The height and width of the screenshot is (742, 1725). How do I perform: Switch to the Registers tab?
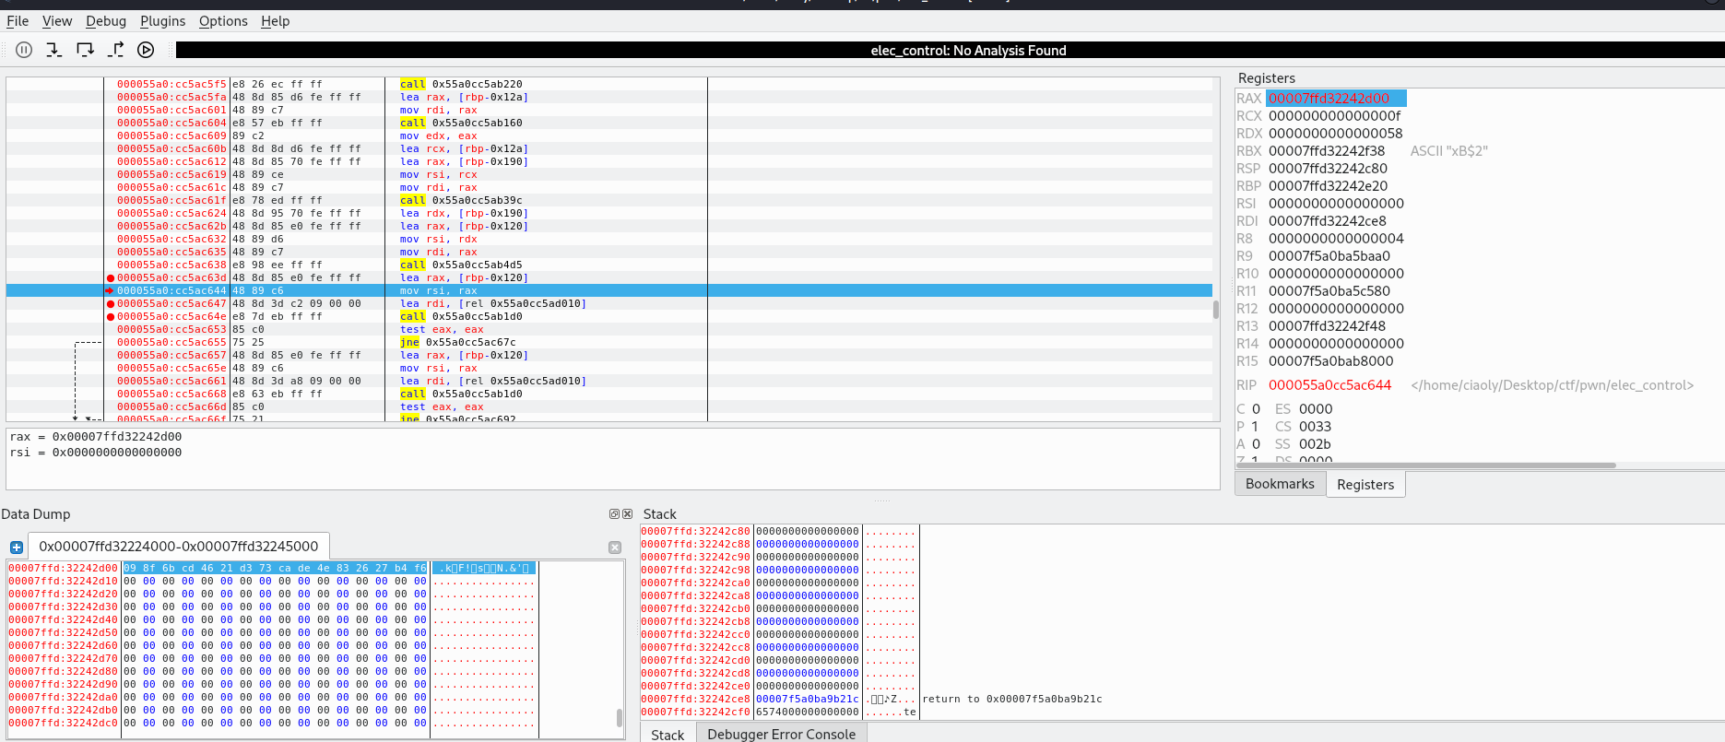[x=1365, y=484]
